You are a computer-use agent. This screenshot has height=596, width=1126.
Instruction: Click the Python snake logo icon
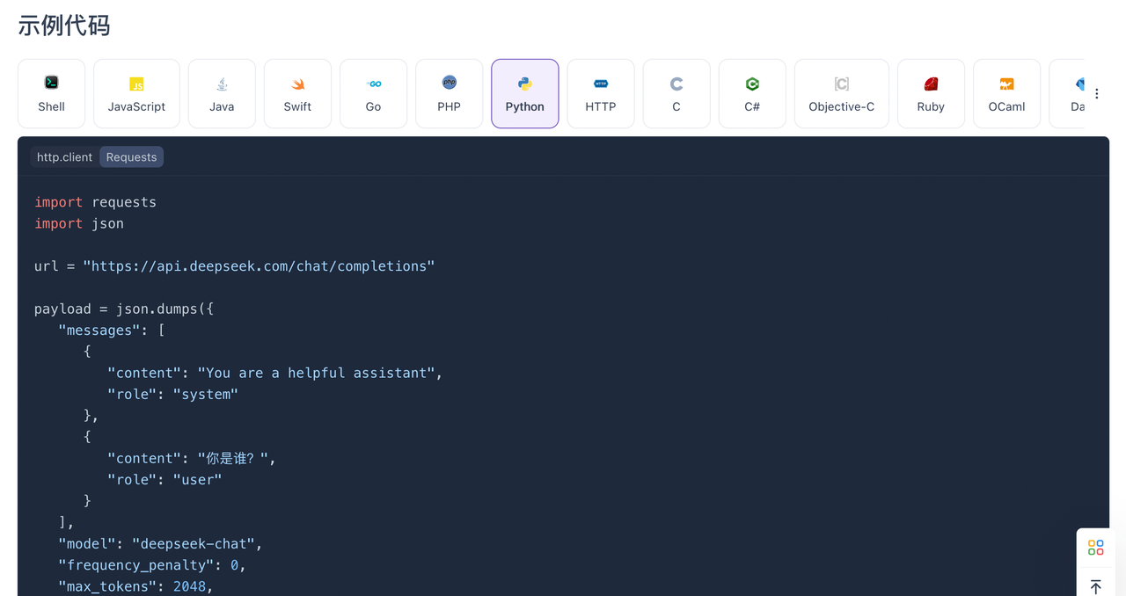524,84
